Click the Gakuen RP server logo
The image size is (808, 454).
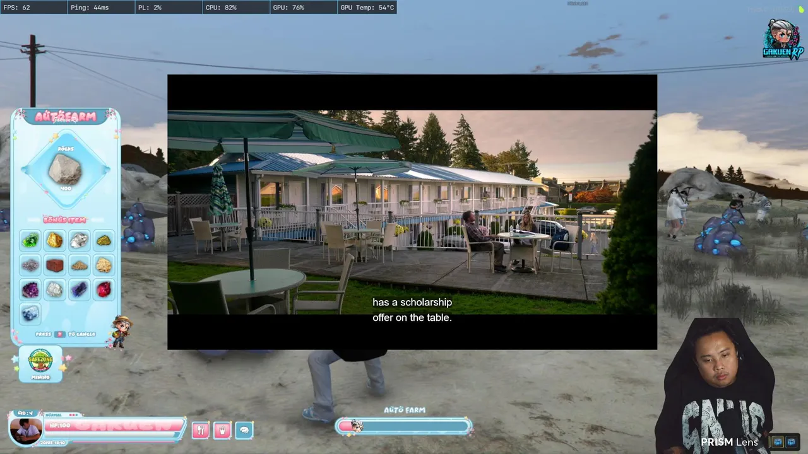click(783, 39)
